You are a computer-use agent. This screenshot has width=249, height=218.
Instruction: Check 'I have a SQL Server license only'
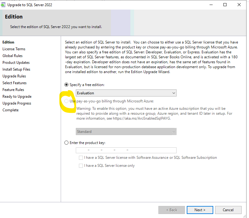point(81,166)
